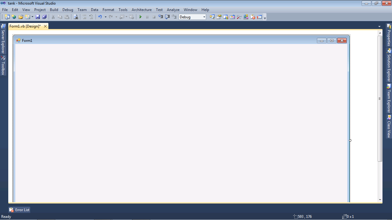Open the Format menu

pyautogui.click(x=108, y=10)
